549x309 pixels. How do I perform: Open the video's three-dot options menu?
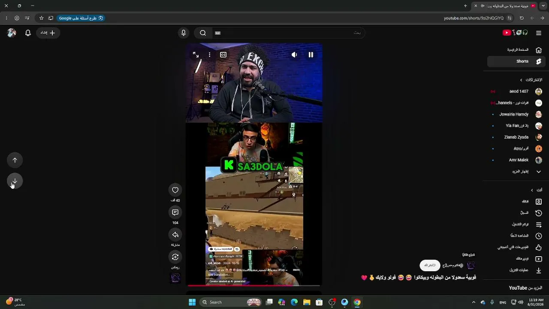209,55
